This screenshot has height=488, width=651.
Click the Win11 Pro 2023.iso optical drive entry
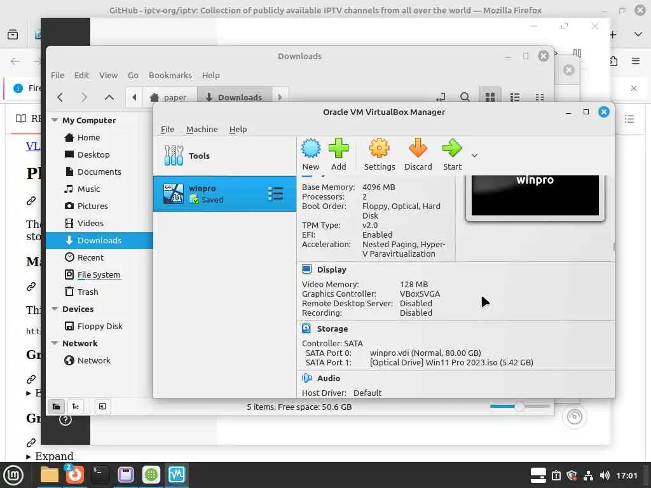point(451,363)
